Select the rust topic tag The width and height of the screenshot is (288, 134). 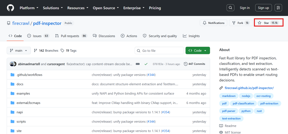tap(259, 111)
